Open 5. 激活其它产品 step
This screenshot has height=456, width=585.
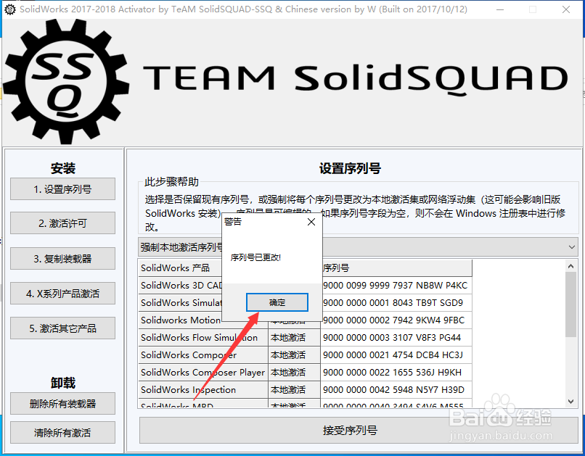pos(62,328)
